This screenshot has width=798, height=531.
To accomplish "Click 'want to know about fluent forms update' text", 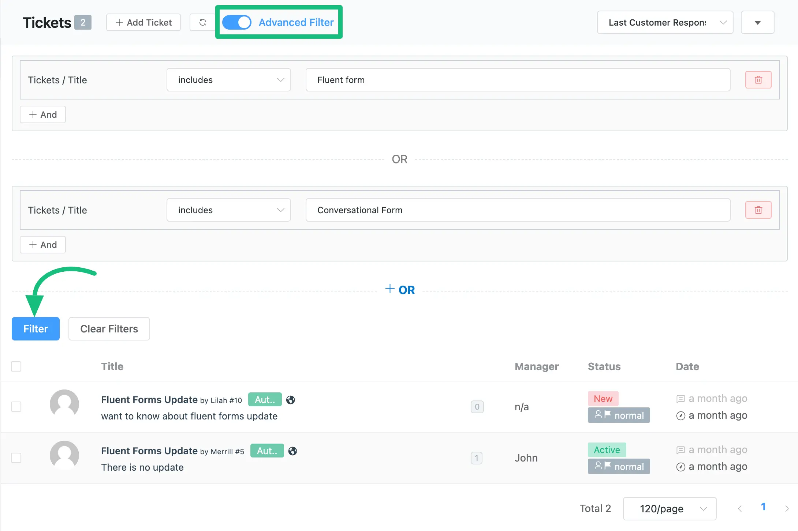I will point(189,416).
